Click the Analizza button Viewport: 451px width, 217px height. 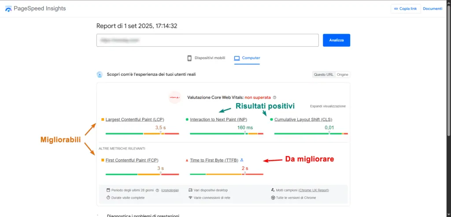click(x=336, y=40)
